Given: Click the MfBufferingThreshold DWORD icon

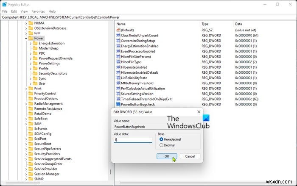Looking at the screenshot, I should [118, 83].
